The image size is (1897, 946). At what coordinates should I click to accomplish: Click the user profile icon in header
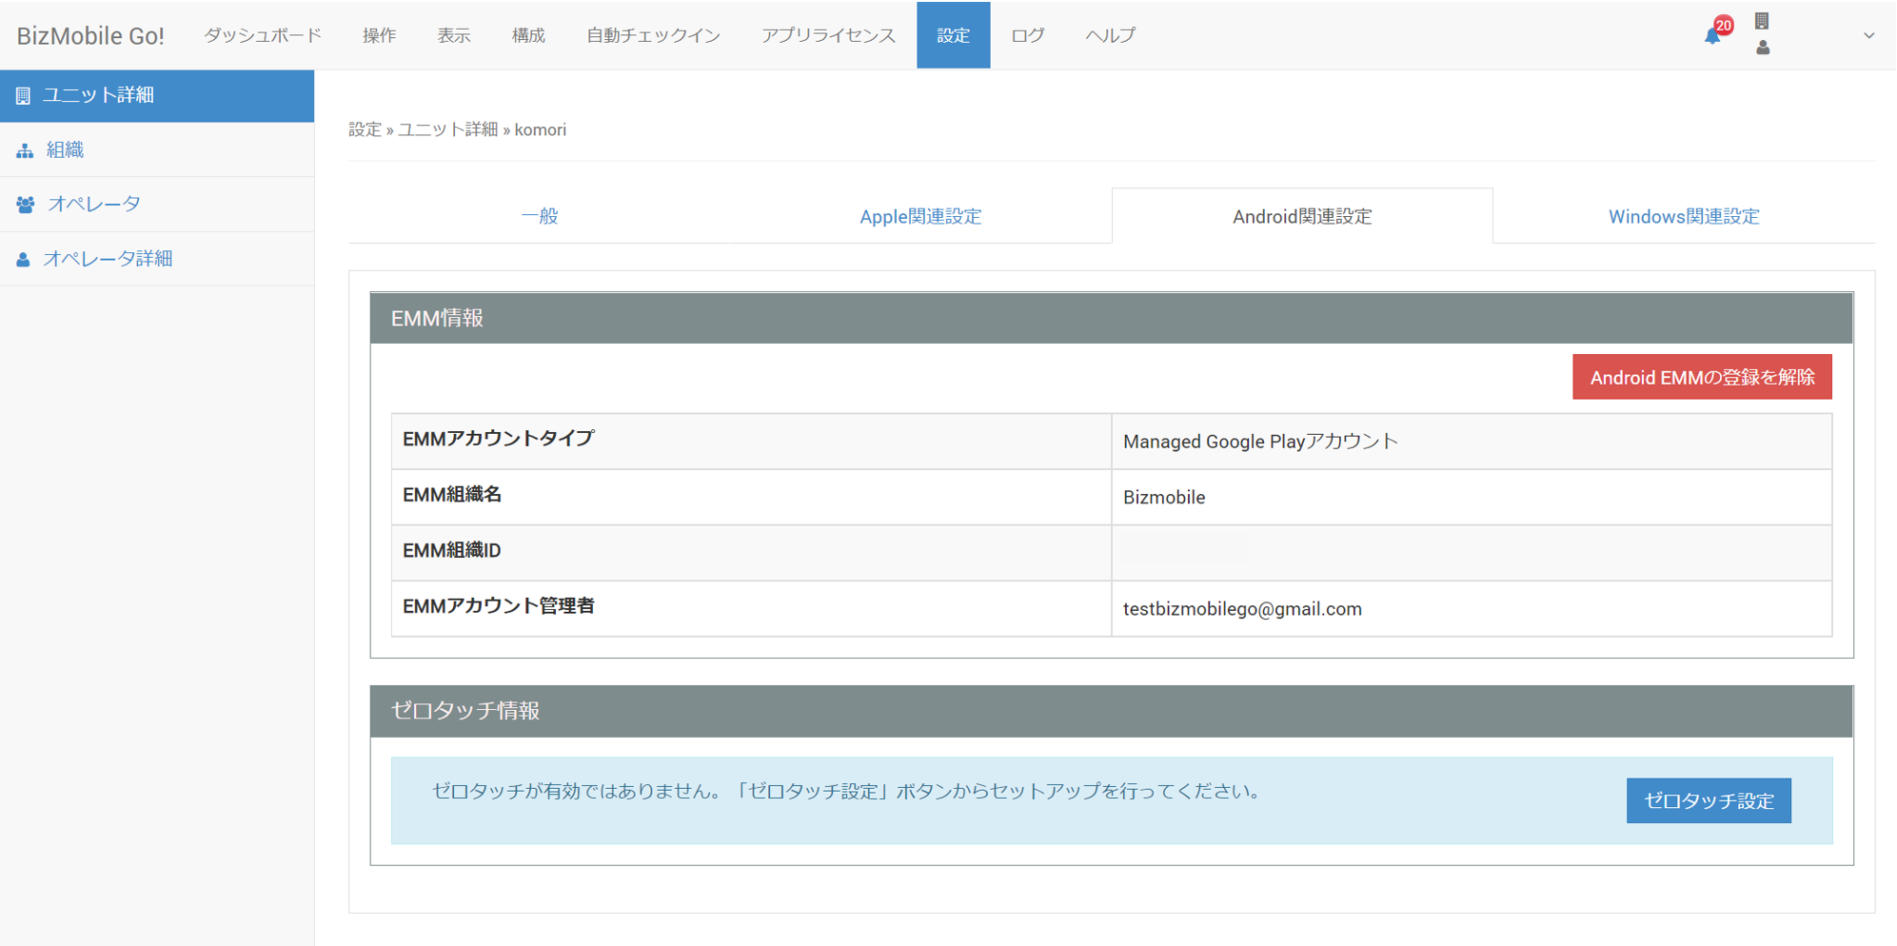(x=1762, y=48)
